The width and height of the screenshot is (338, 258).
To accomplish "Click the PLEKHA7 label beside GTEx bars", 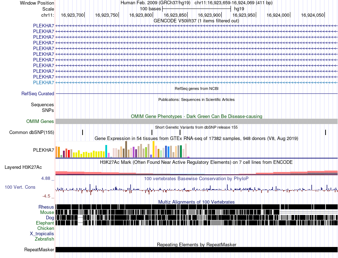I will click(43, 150).
